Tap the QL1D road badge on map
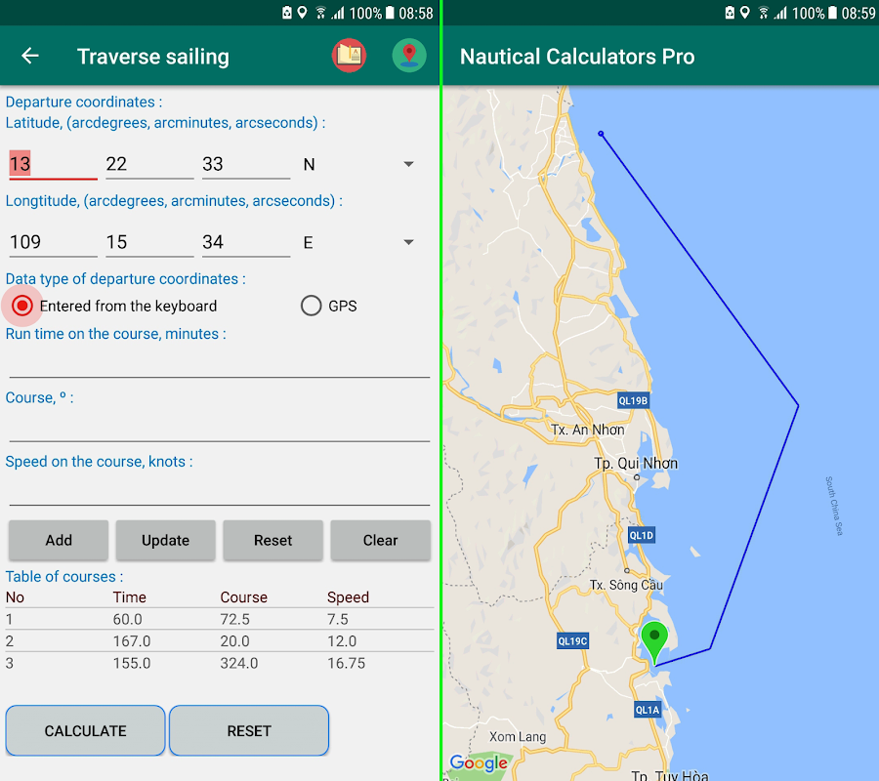Viewport: 879px width, 781px height. tap(642, 535)
